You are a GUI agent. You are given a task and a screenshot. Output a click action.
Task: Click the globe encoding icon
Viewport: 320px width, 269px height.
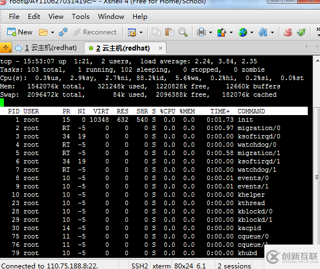pos(243,32)
